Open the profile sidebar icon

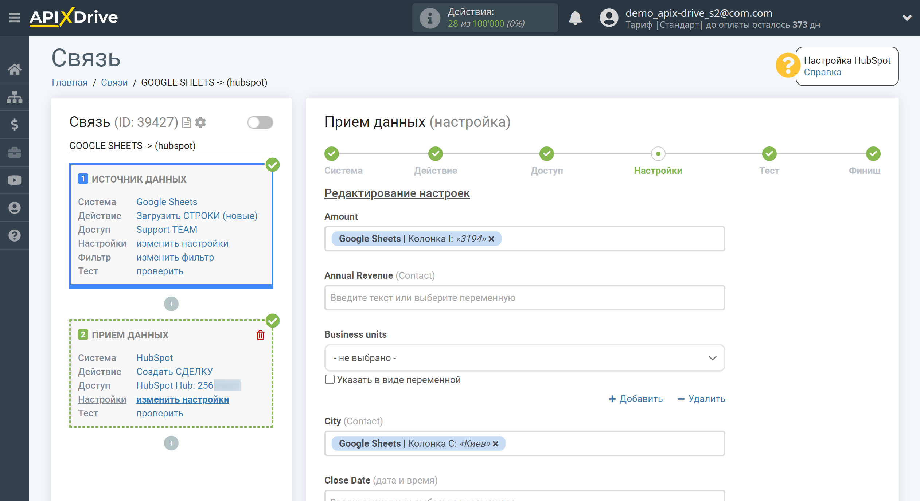pyautogui.click(x=15, y=208)
